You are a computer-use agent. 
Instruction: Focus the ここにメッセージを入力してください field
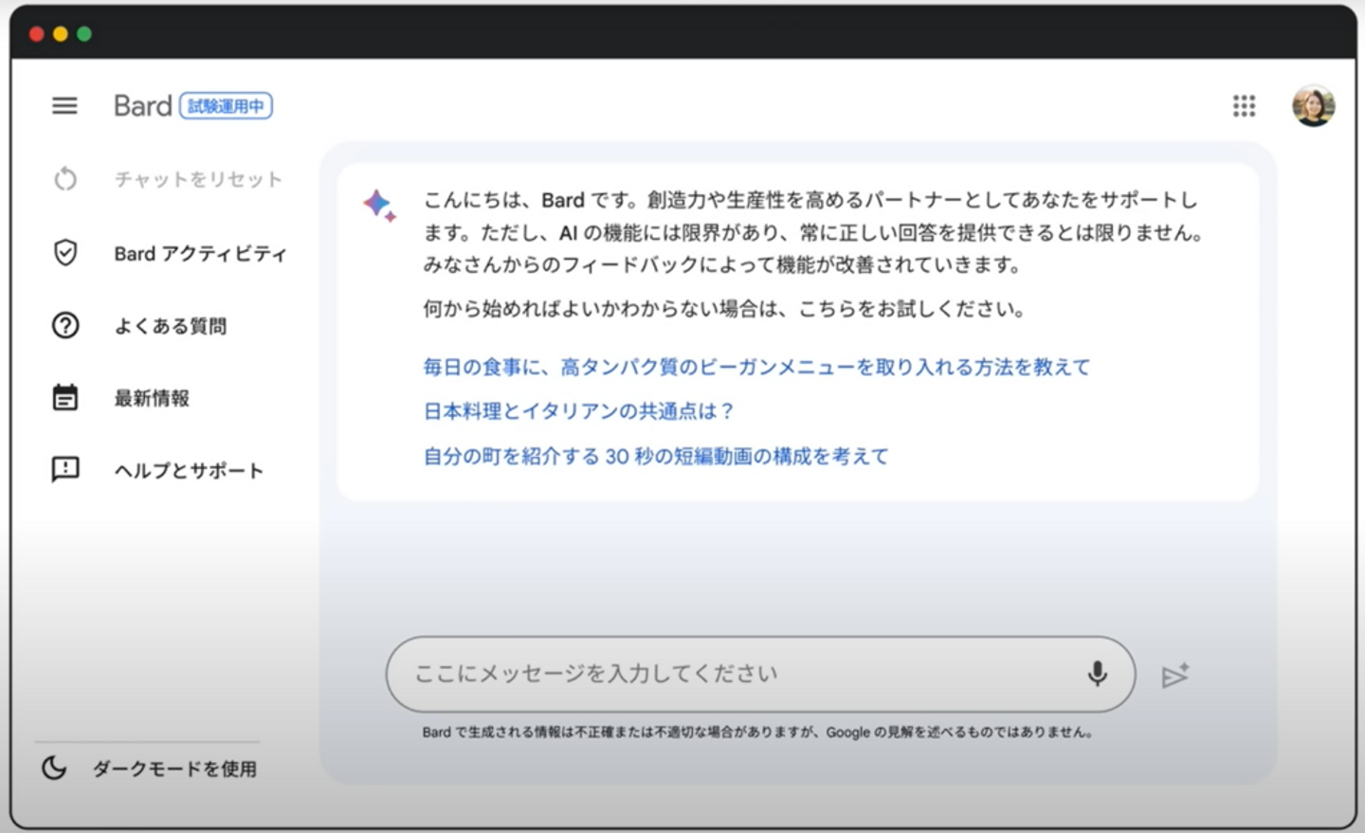760,674
